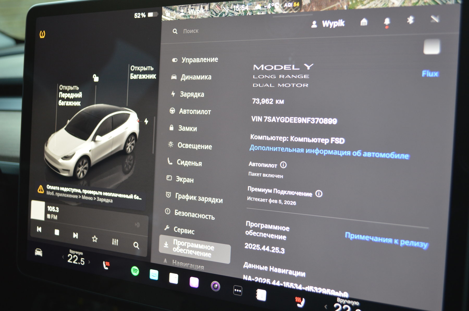Increase driver temperature with right chevron
Image resolution: width=469 pixels, height=311 pixels.
pyautogui.click(x=89, y=262)
